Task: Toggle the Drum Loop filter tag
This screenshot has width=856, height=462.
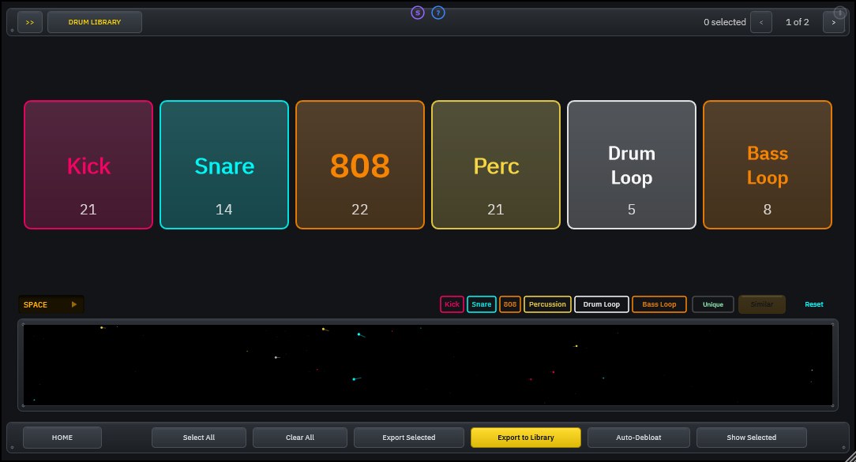Action: (x=602, y=304)
